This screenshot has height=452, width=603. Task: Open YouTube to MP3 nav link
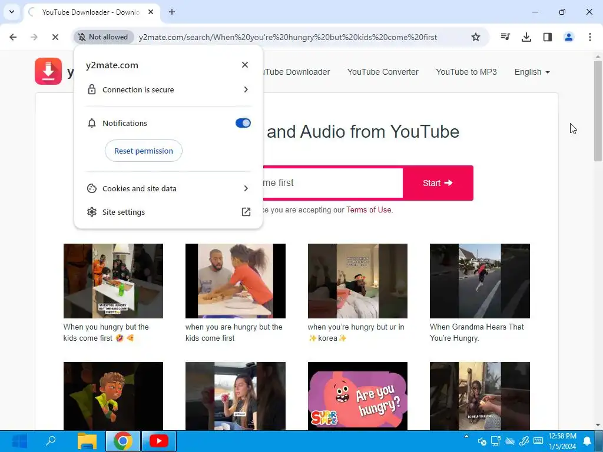pos(466,72)
